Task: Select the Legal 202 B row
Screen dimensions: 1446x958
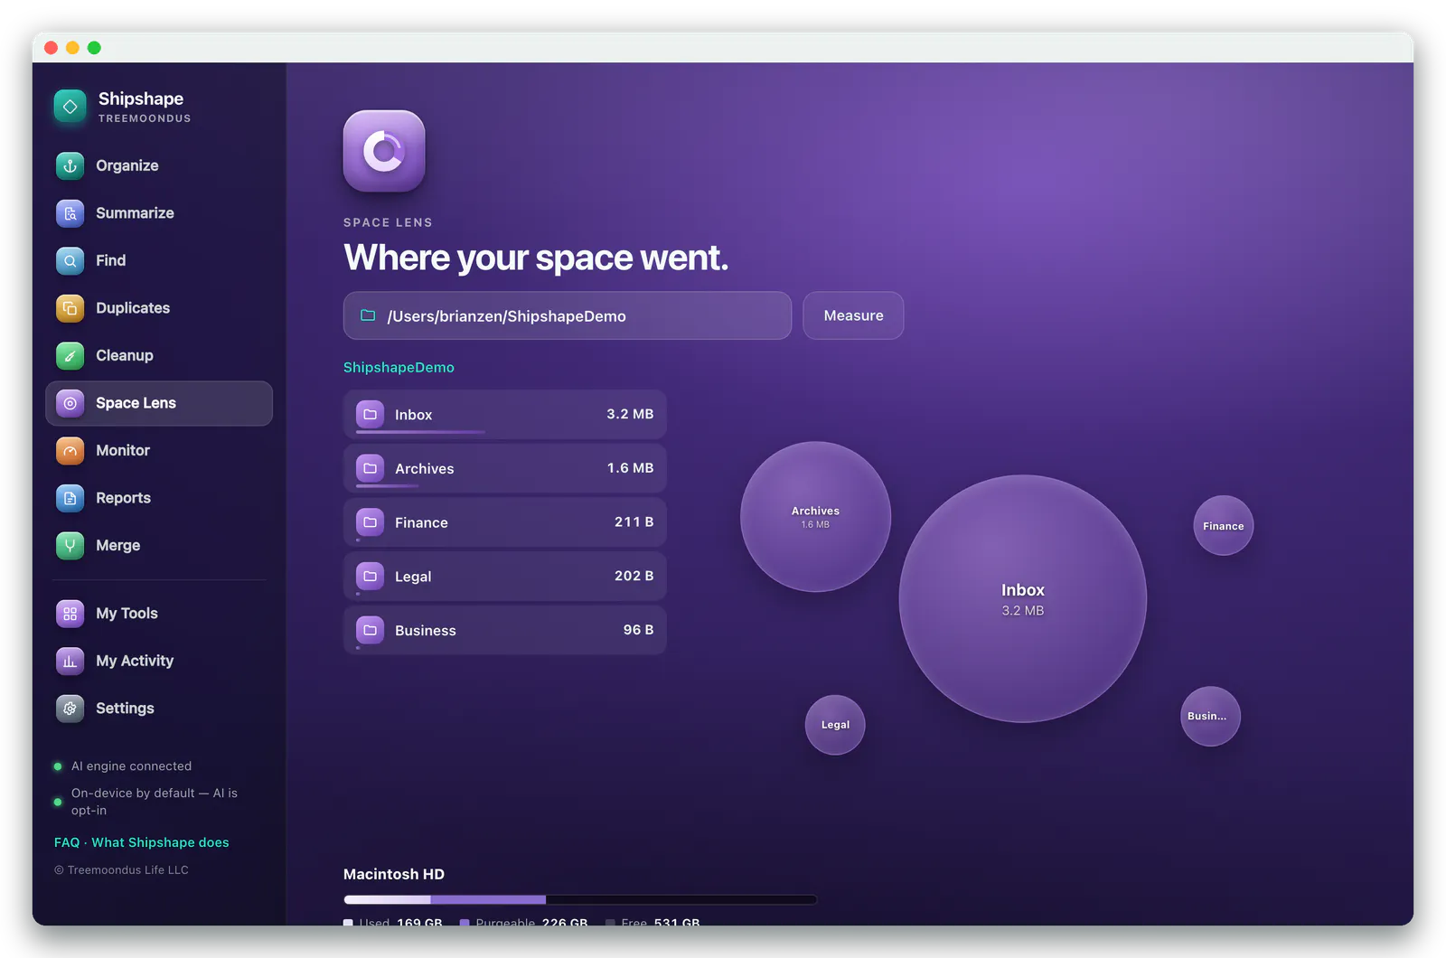Action: tap(505, 576)
